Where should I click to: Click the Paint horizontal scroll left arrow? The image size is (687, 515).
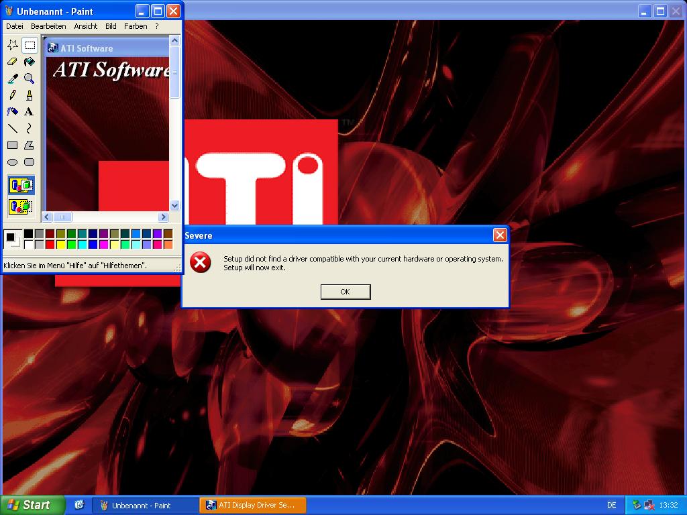click(48, 217)
